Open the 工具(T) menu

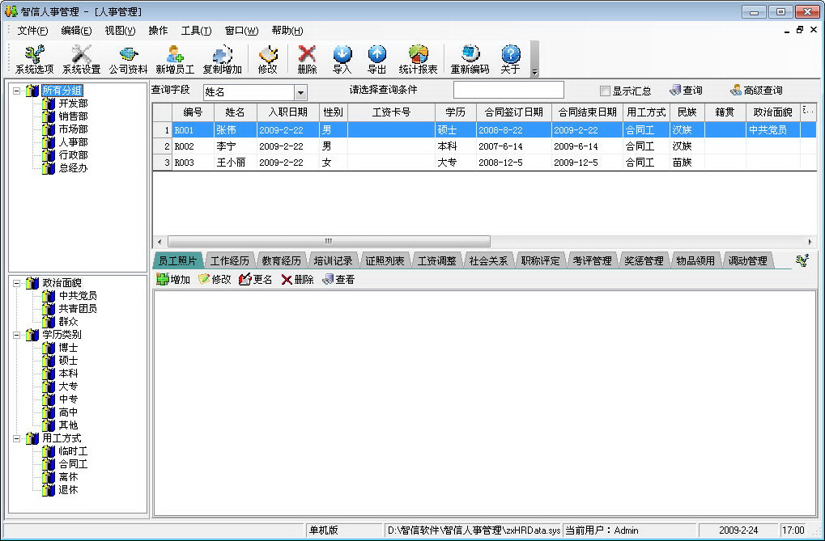tap(196, 31)
